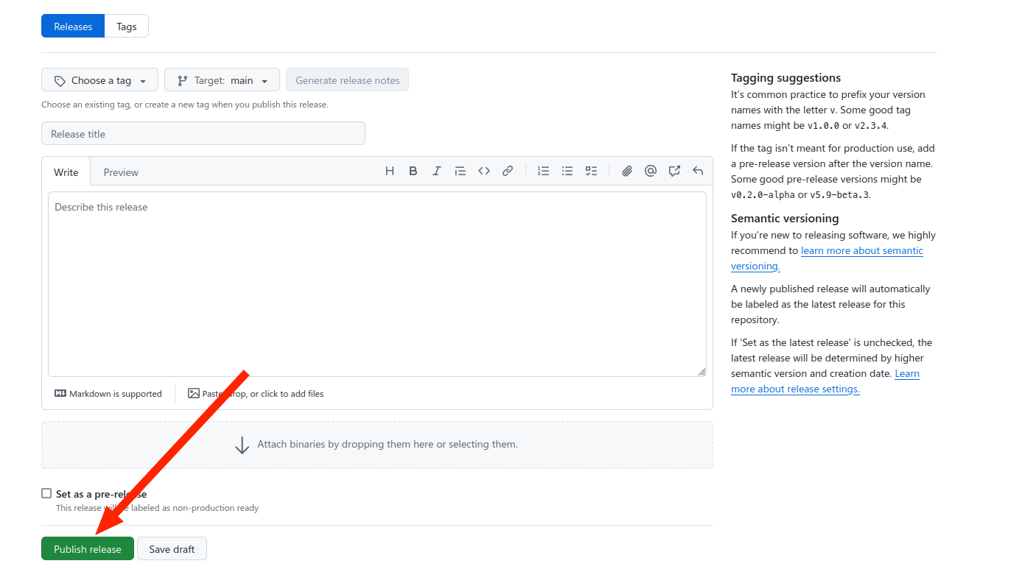Screen dimensions: 1011x572
Task: Click the paperclip attach files icon
Action: pos(627,171)
